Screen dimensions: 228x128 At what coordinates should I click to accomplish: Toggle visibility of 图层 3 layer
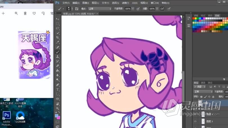click(195, 121)
